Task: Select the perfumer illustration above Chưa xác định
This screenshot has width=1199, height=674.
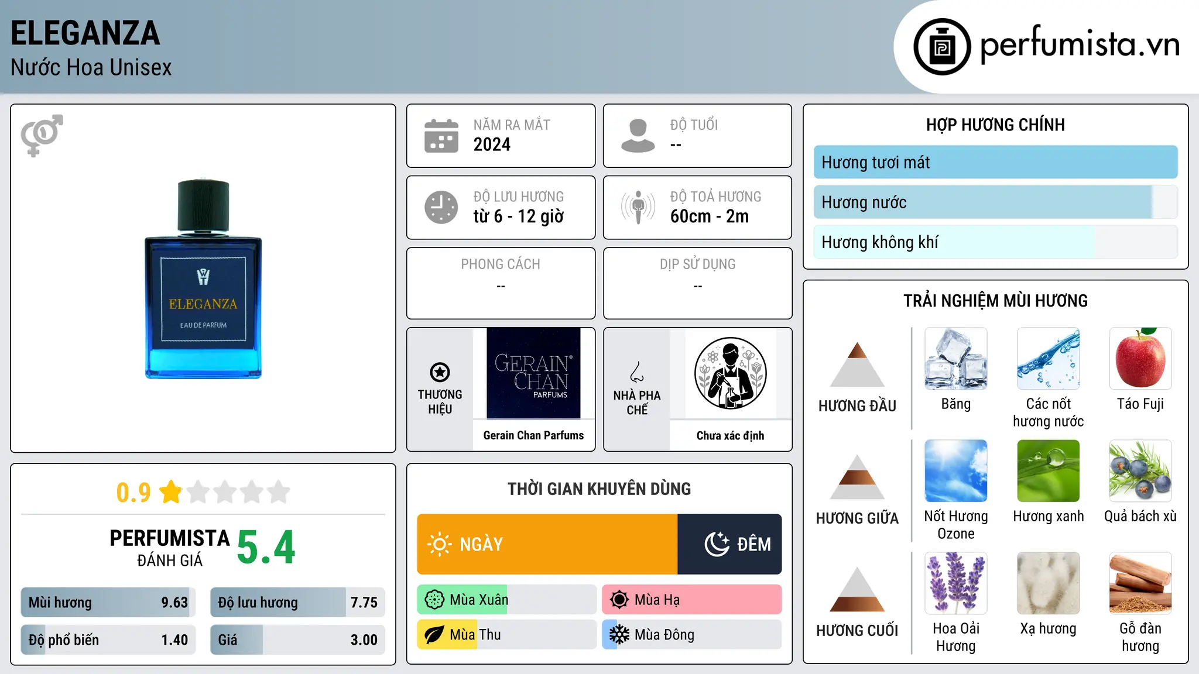Action: [730, 373]
